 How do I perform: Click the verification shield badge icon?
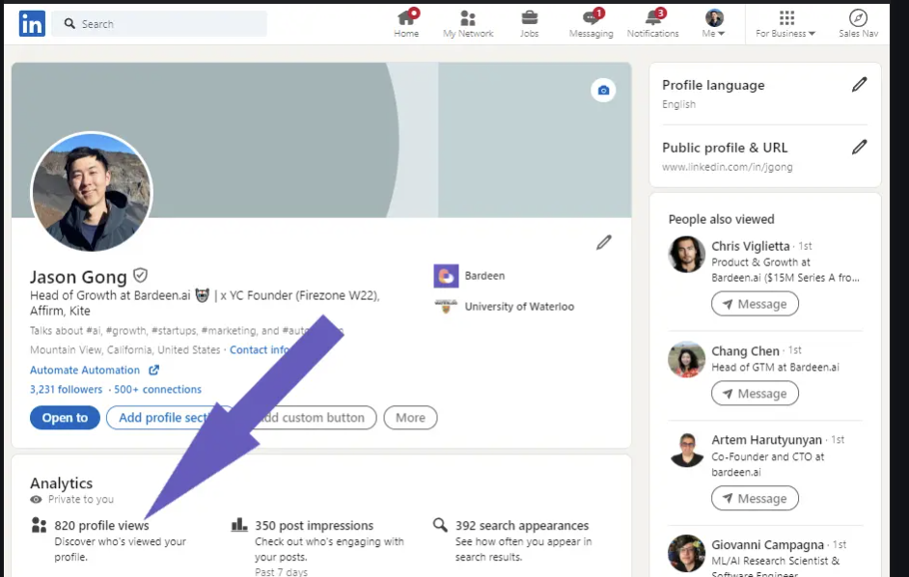pos(140,275)
